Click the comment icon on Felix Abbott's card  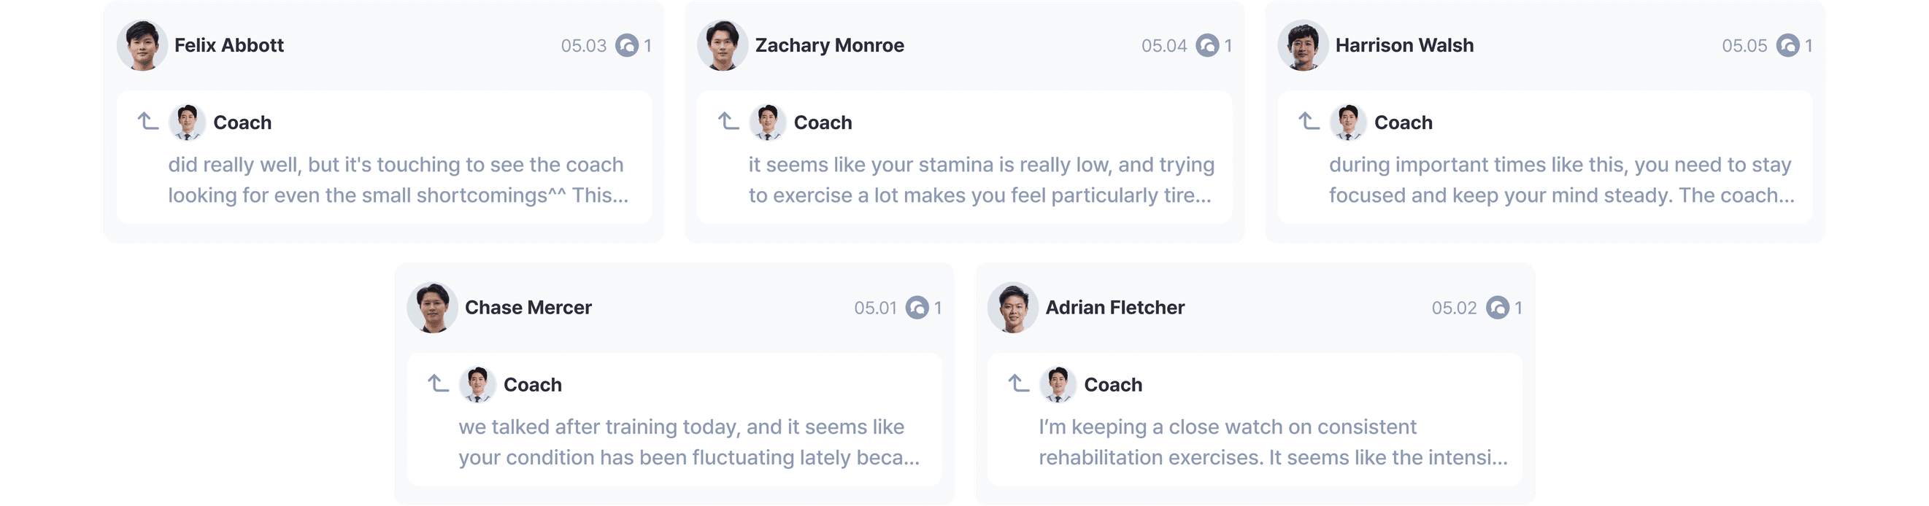(x=627, y=46)
